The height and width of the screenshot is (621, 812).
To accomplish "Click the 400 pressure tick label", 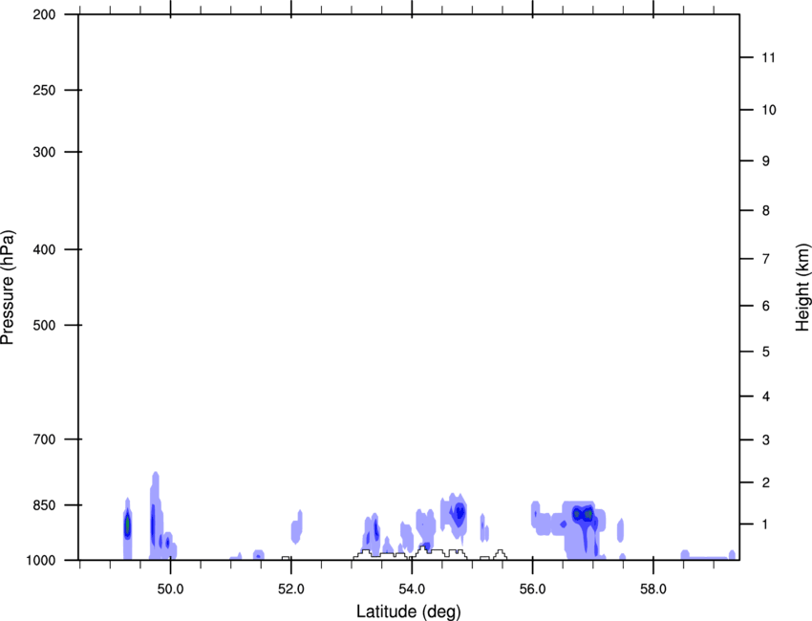I will tap(45, 249).
